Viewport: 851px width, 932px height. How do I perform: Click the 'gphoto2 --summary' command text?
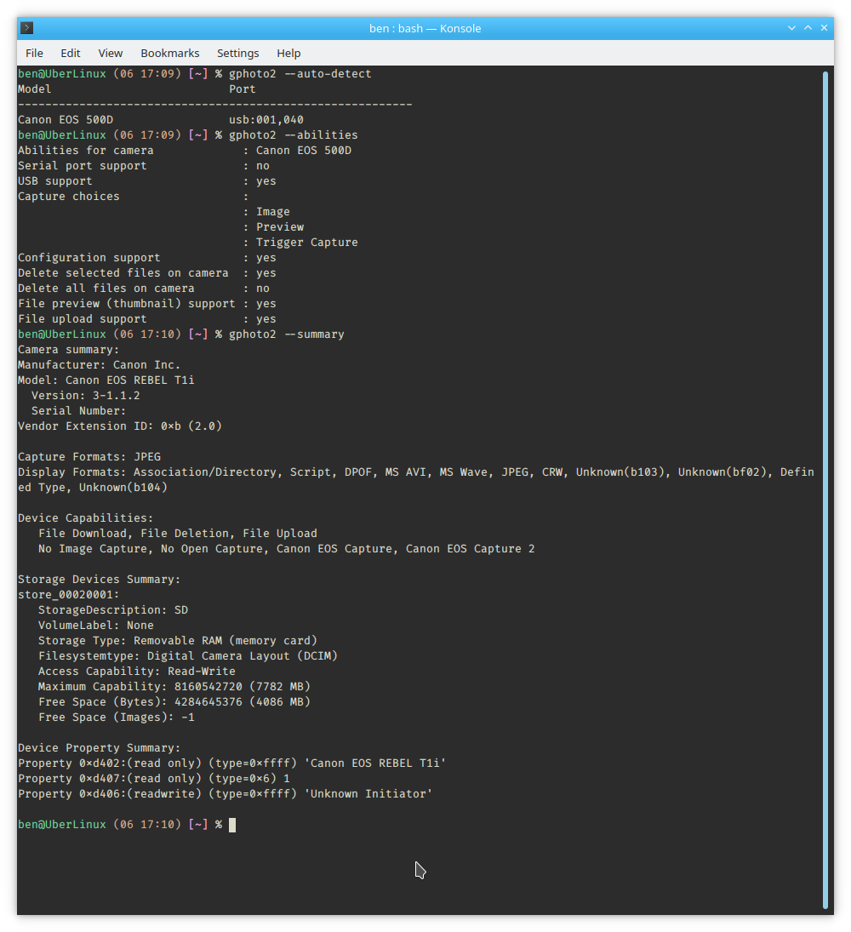(x=287, y=334)
